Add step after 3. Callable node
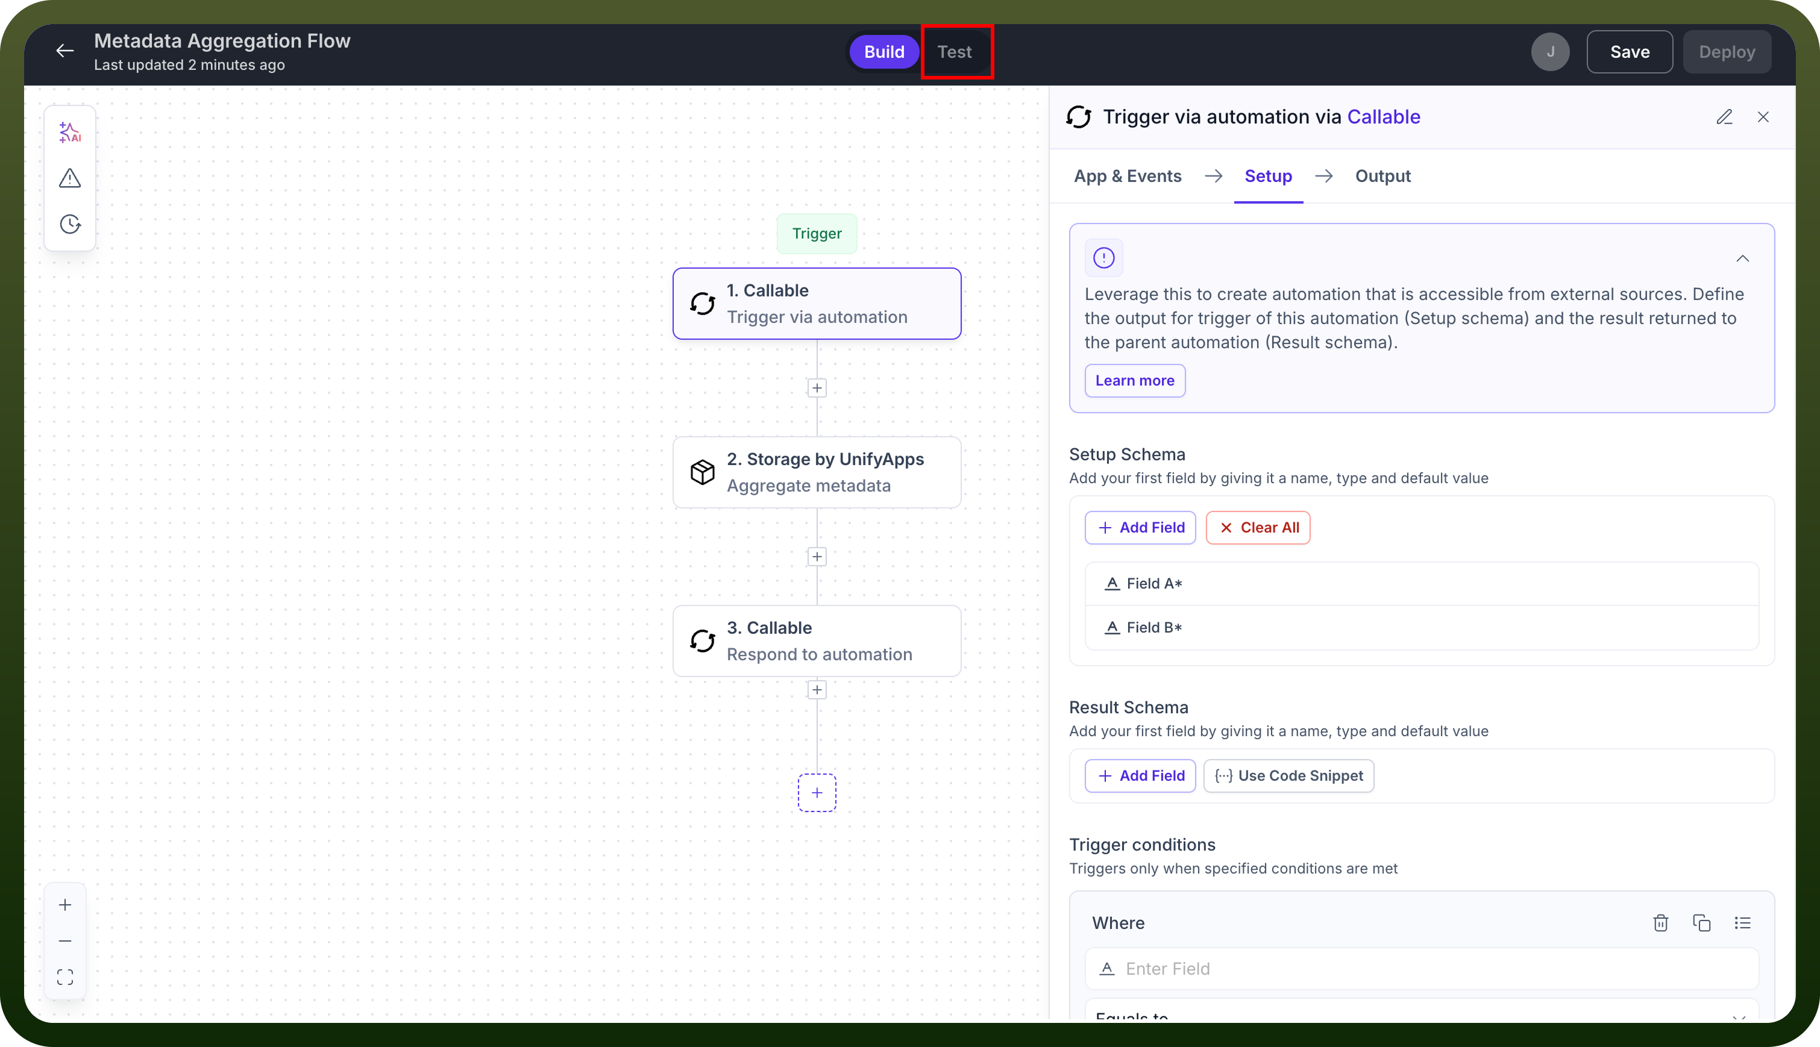The width and height of the screenshot is (1820, 1047). point(817,690)
